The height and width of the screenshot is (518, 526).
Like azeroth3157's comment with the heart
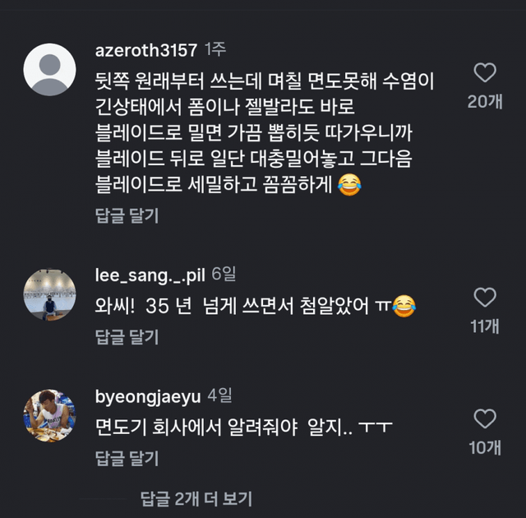click(486, 73)
